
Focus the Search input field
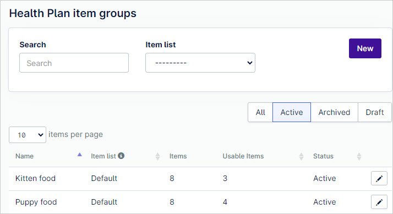74,63
